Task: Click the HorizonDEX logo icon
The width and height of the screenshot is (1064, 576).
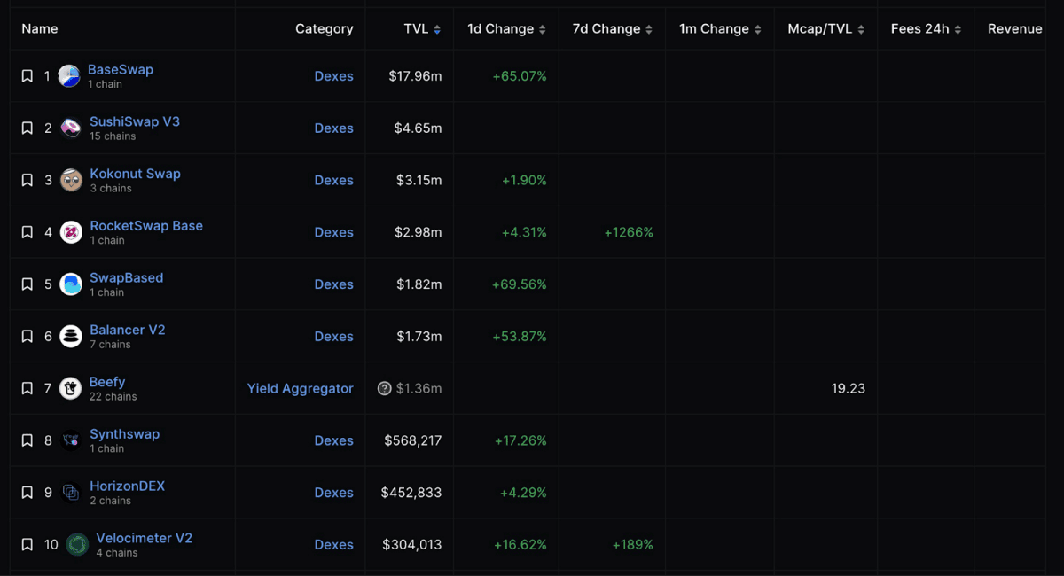Action: click(71, 493)
